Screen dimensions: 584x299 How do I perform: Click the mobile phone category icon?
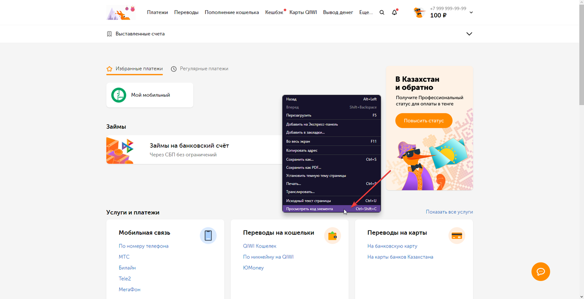[208, 236]
